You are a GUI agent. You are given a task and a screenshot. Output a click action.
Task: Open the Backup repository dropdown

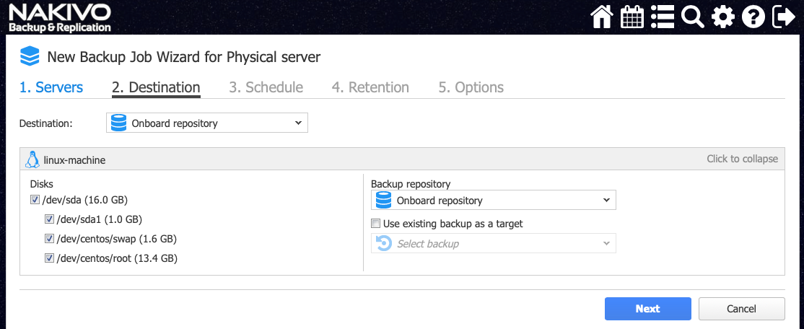tap(493, 201)
